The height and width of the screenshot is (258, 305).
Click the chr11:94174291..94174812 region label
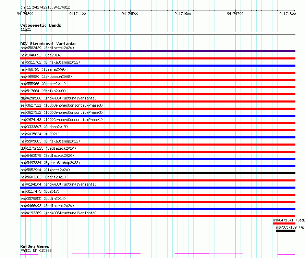click(x=45, y=8)
